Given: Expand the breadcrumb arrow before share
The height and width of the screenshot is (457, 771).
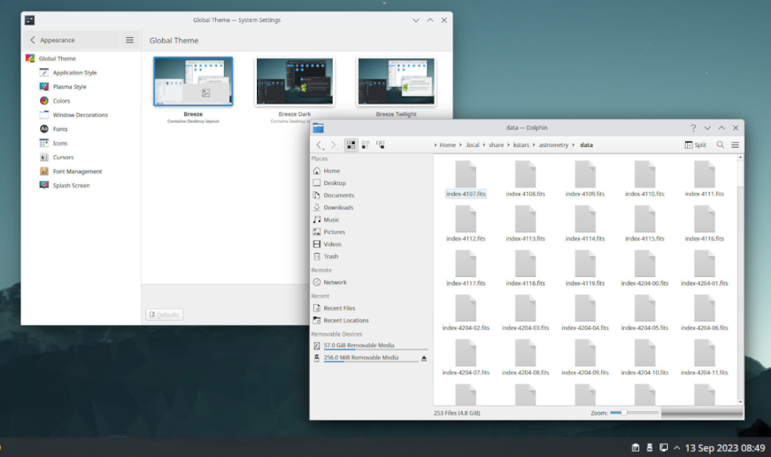Looking at the screenshot, I should [x=484, y=145].
